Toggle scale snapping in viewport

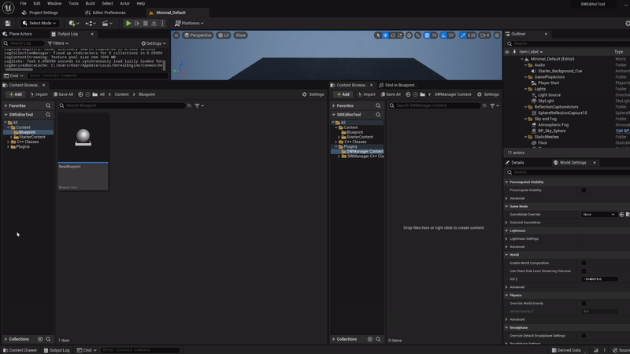(x=463, y=35)
